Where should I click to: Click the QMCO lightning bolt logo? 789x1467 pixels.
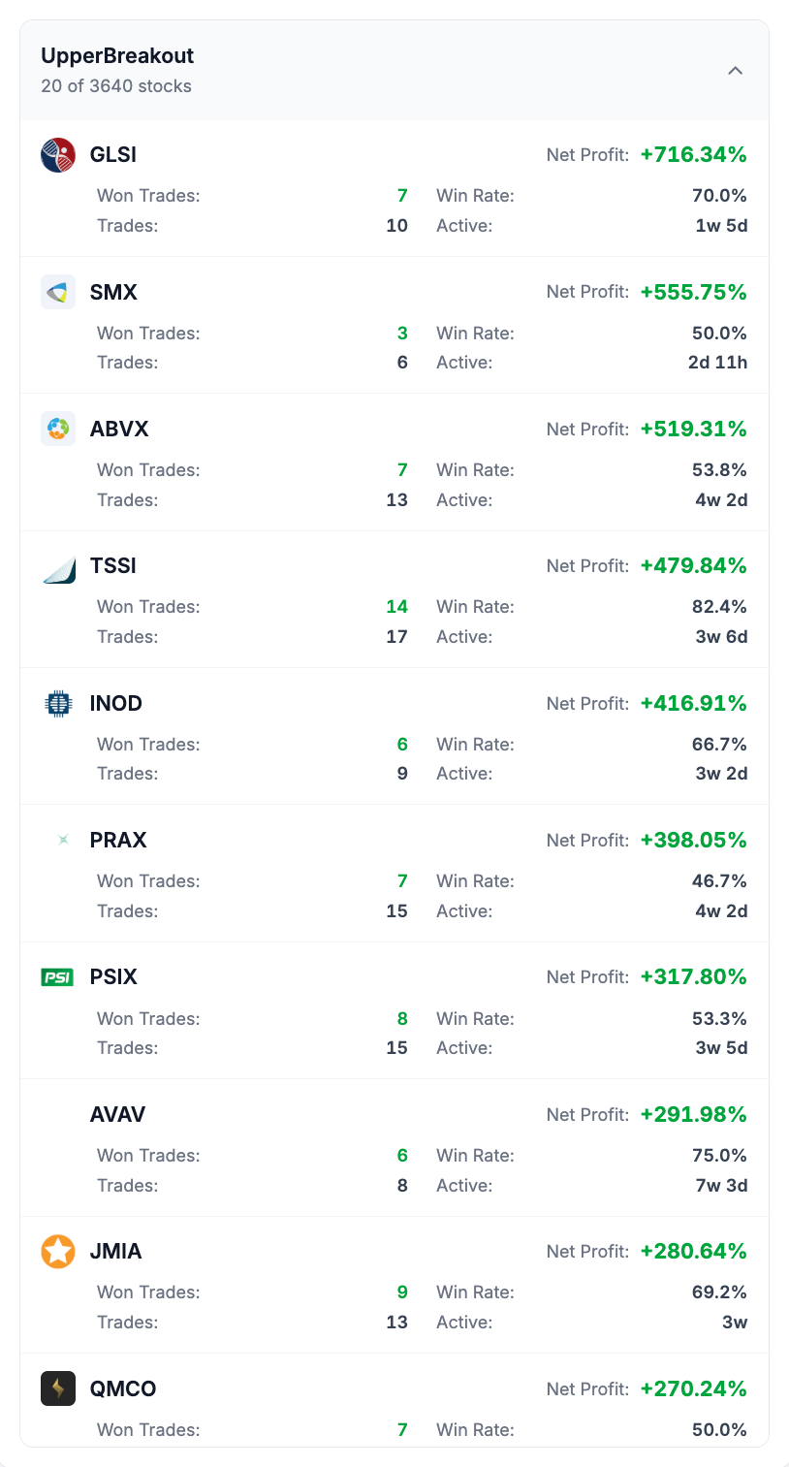click(57, 1388)
